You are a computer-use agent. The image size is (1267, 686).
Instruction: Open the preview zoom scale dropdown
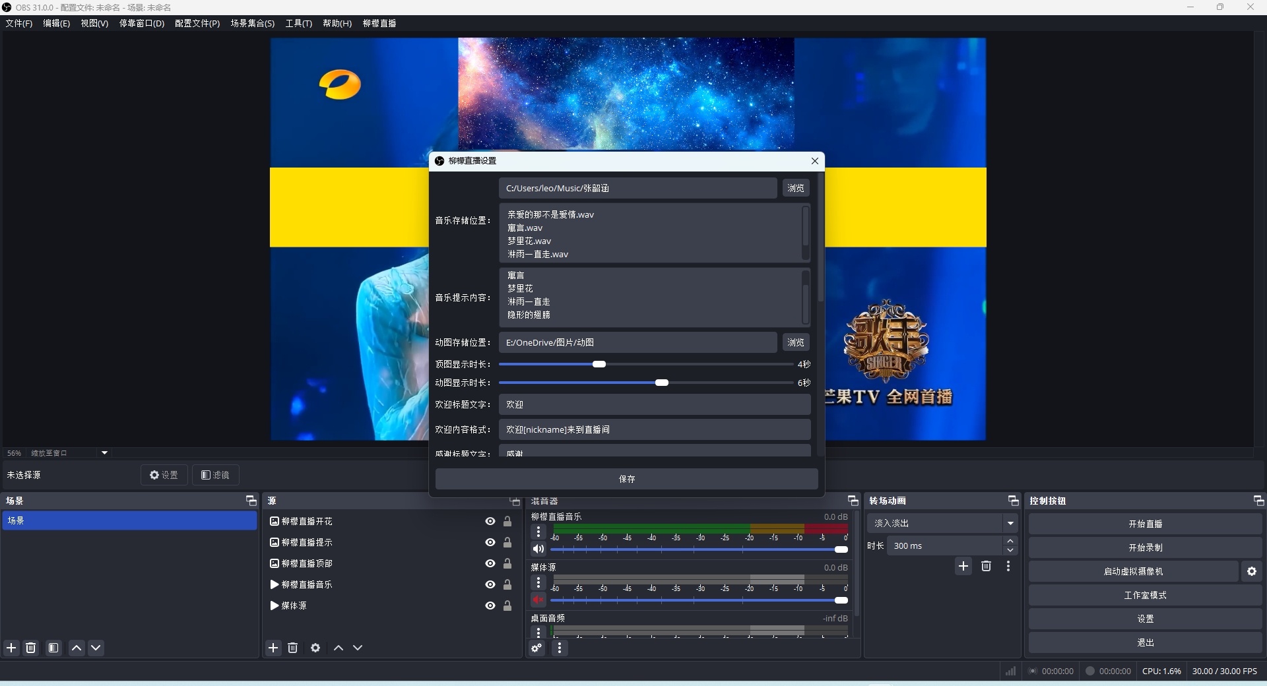tap(104, 453)
